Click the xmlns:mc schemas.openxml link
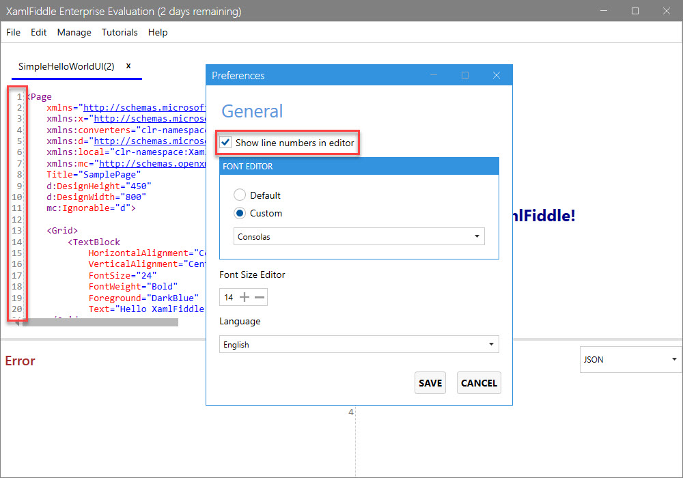 point(152,164)
